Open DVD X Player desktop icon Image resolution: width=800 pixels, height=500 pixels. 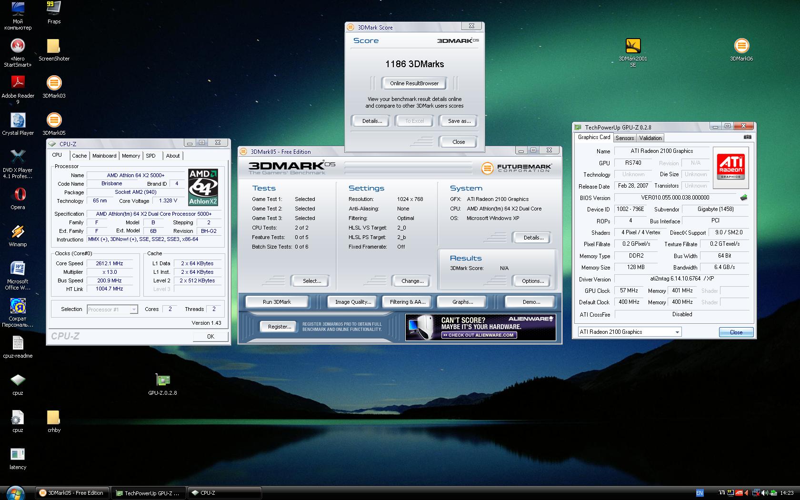pyautogui.click(x=18, y=164)
